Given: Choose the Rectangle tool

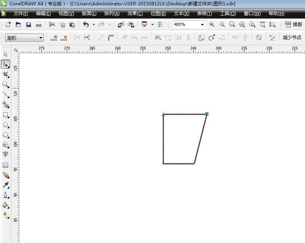Looking at the screenshot, I should pyautogui.click(x=5, y=115).
